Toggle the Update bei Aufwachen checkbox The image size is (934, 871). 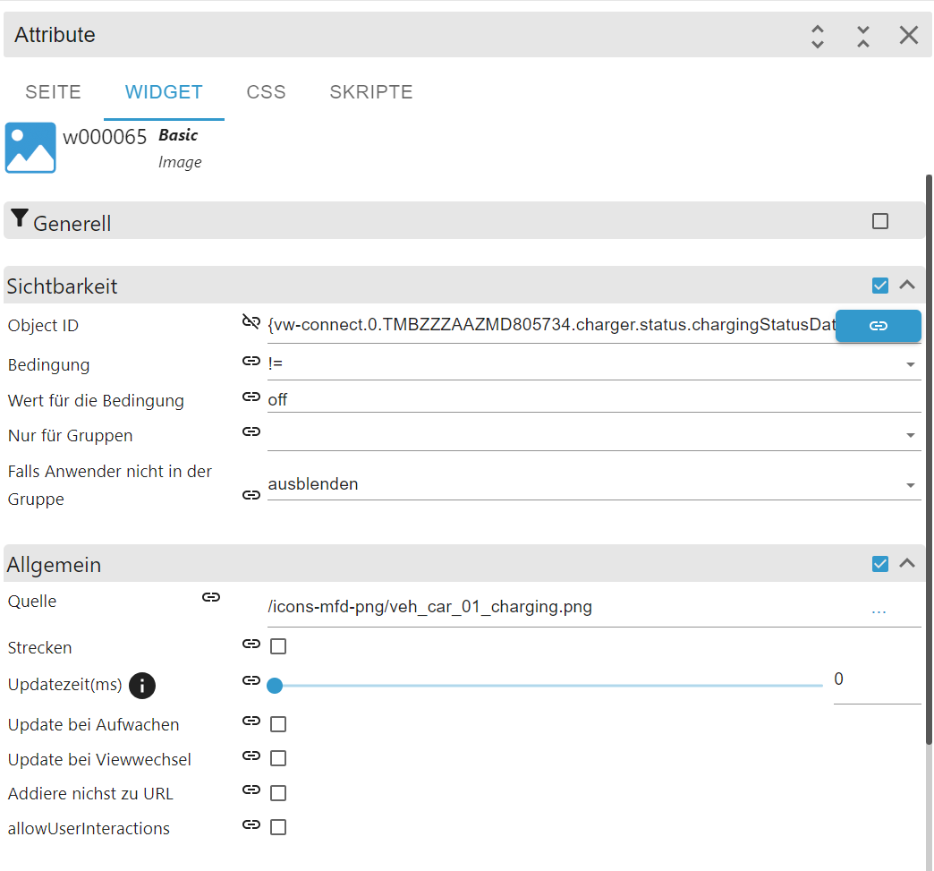tap(278, 724)
